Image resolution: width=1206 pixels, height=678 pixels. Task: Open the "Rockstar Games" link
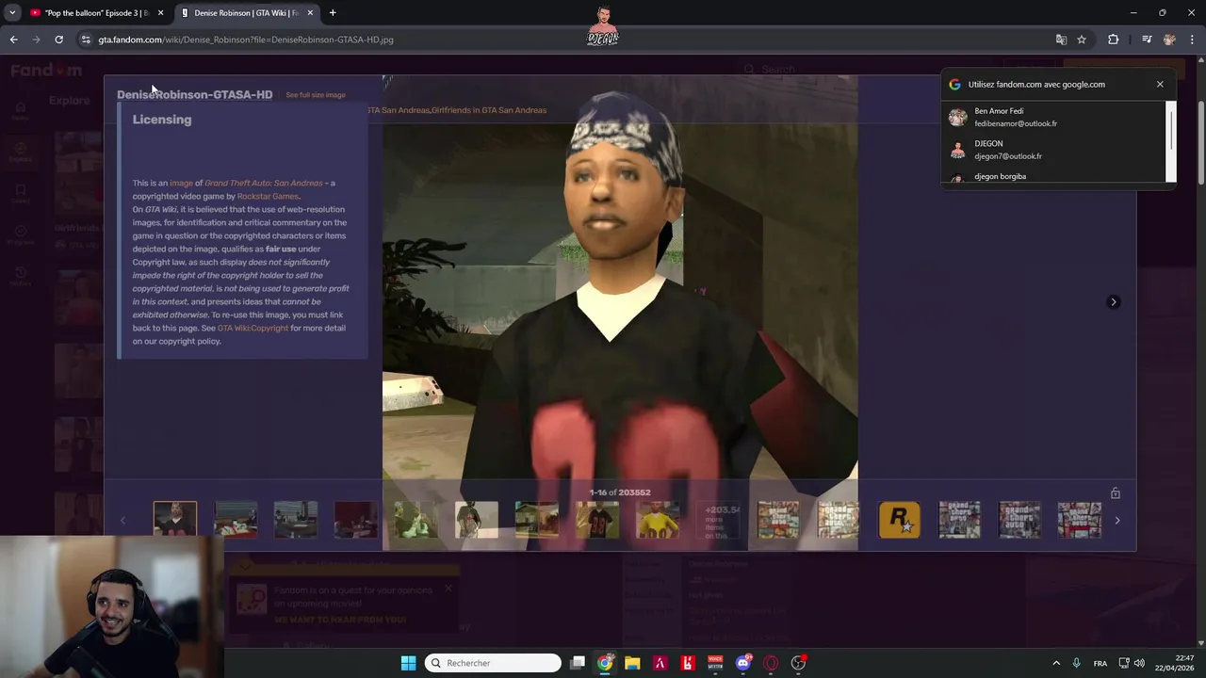click(268, 196)
